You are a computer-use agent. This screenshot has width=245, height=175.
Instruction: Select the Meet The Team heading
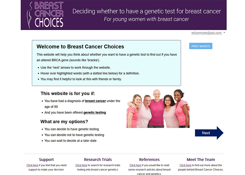point(201,160)
